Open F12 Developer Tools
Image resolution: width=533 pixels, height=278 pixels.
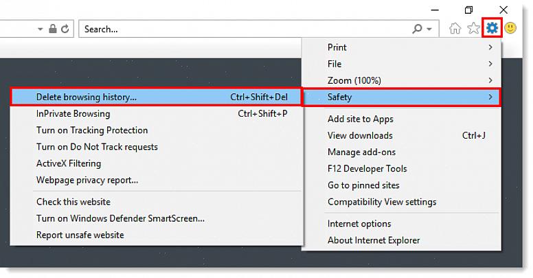401,169
